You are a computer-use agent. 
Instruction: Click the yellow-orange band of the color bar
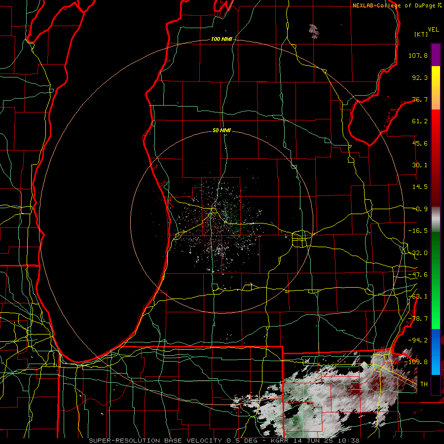436,88
